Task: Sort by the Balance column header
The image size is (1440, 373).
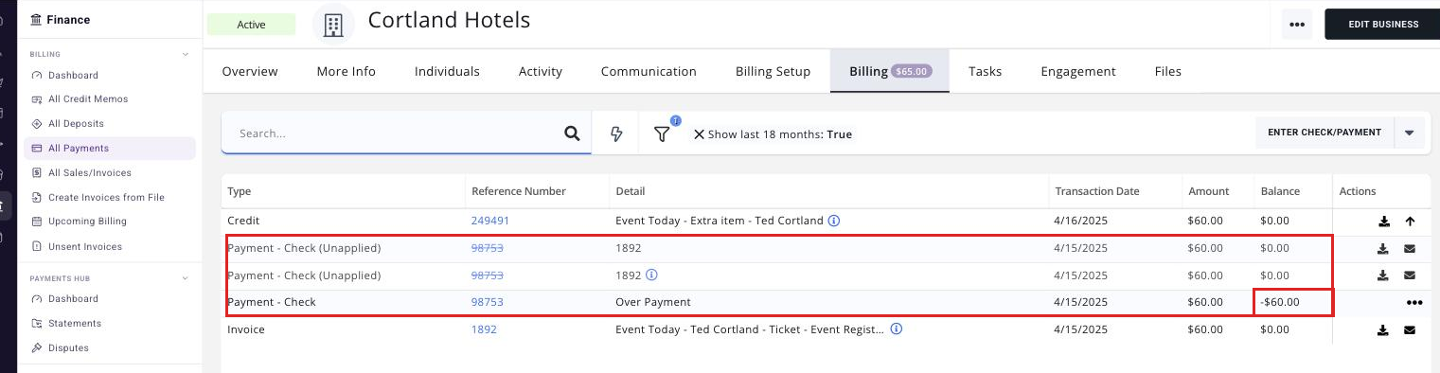Action: pos(1280,191)
